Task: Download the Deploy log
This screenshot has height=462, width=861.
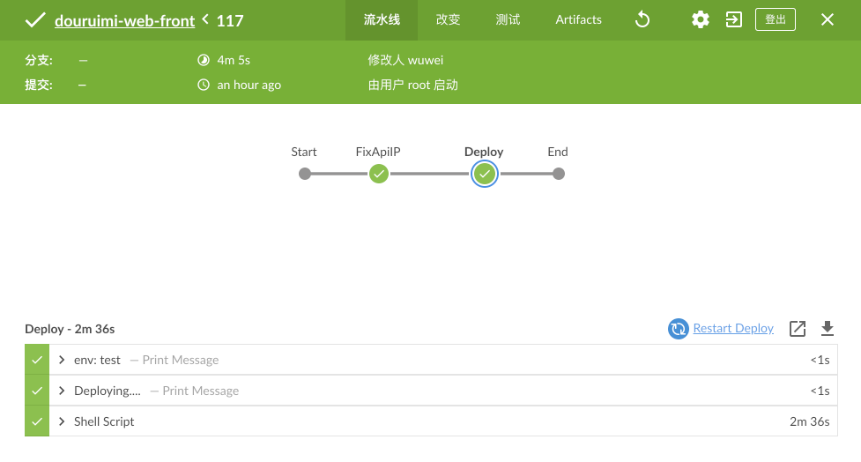Action: 828,329
